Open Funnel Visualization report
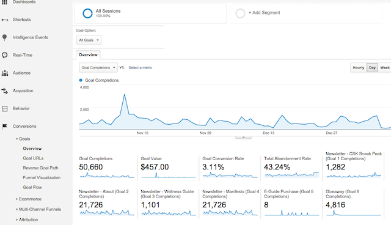This screenshot has height=225, width=391. (42, 177)
